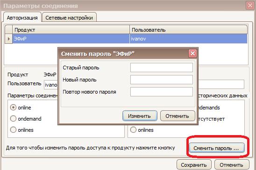
Task: Click the Пользователь text field with ivanov
Action: [51, 85]
